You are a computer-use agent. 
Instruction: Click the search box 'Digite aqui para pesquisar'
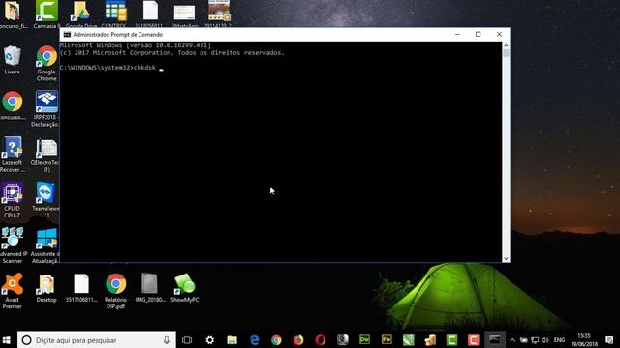click(97, 340)
